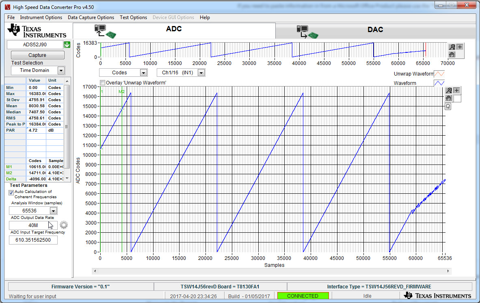This screenshot has width=480, height=303.
Task: Click the Interface Type status text
Action: pos(379,287)
